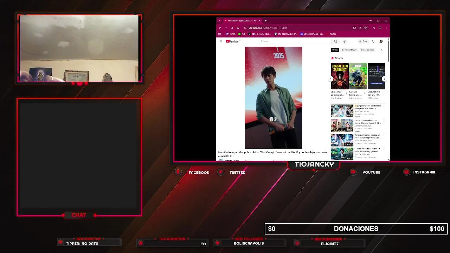Screen dimensions: 450x253
Task: Start voice search with the microphone icon
Action: point(345,41)
